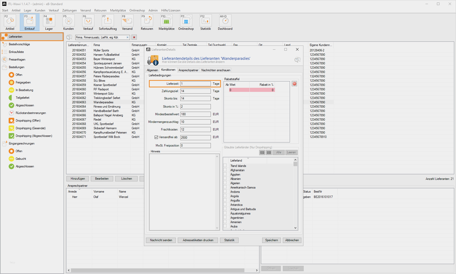Select the pink Rabattstaffel Ab Wert cell
The width and height of the screenshot is (456, 274).
[239, 90]
